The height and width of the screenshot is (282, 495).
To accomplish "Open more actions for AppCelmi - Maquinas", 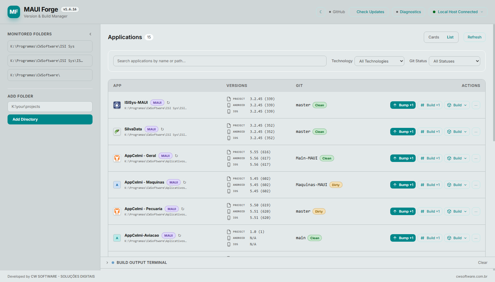I will tap(476, 185).
